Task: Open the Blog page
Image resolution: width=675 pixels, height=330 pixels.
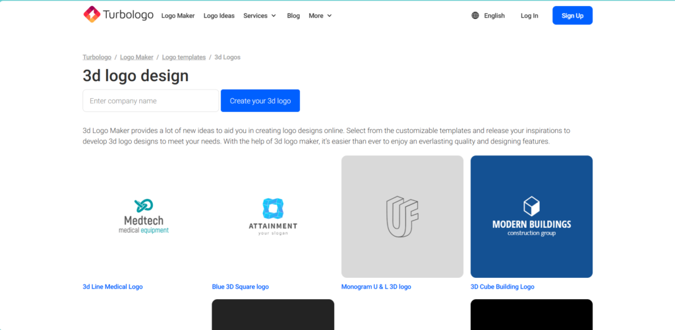Action: point(293,16)
